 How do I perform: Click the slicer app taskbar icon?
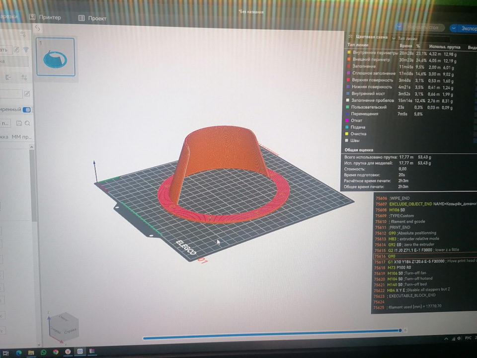coord(80,352)
